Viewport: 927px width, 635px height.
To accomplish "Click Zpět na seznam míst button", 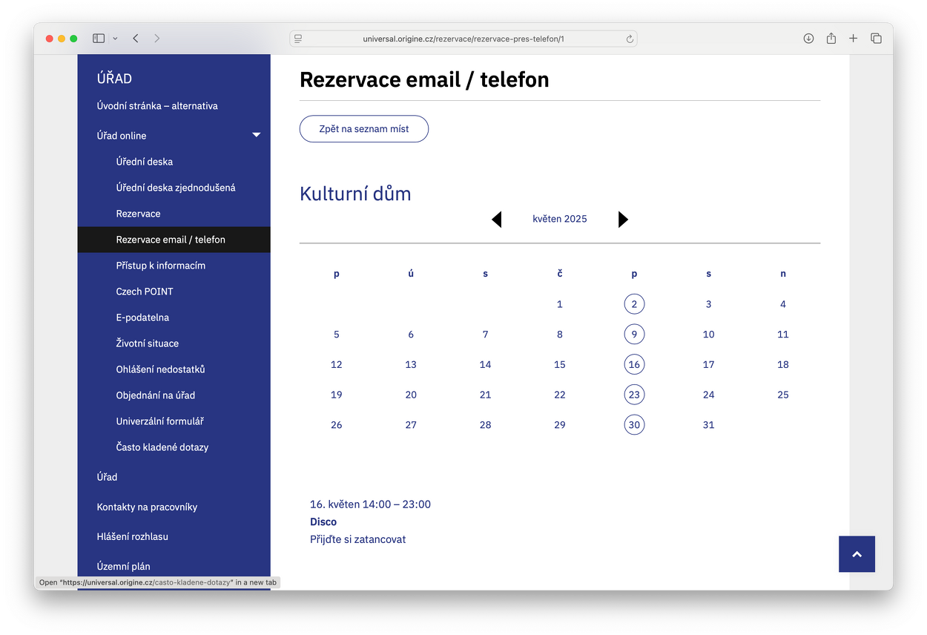I will click(363, 128).
